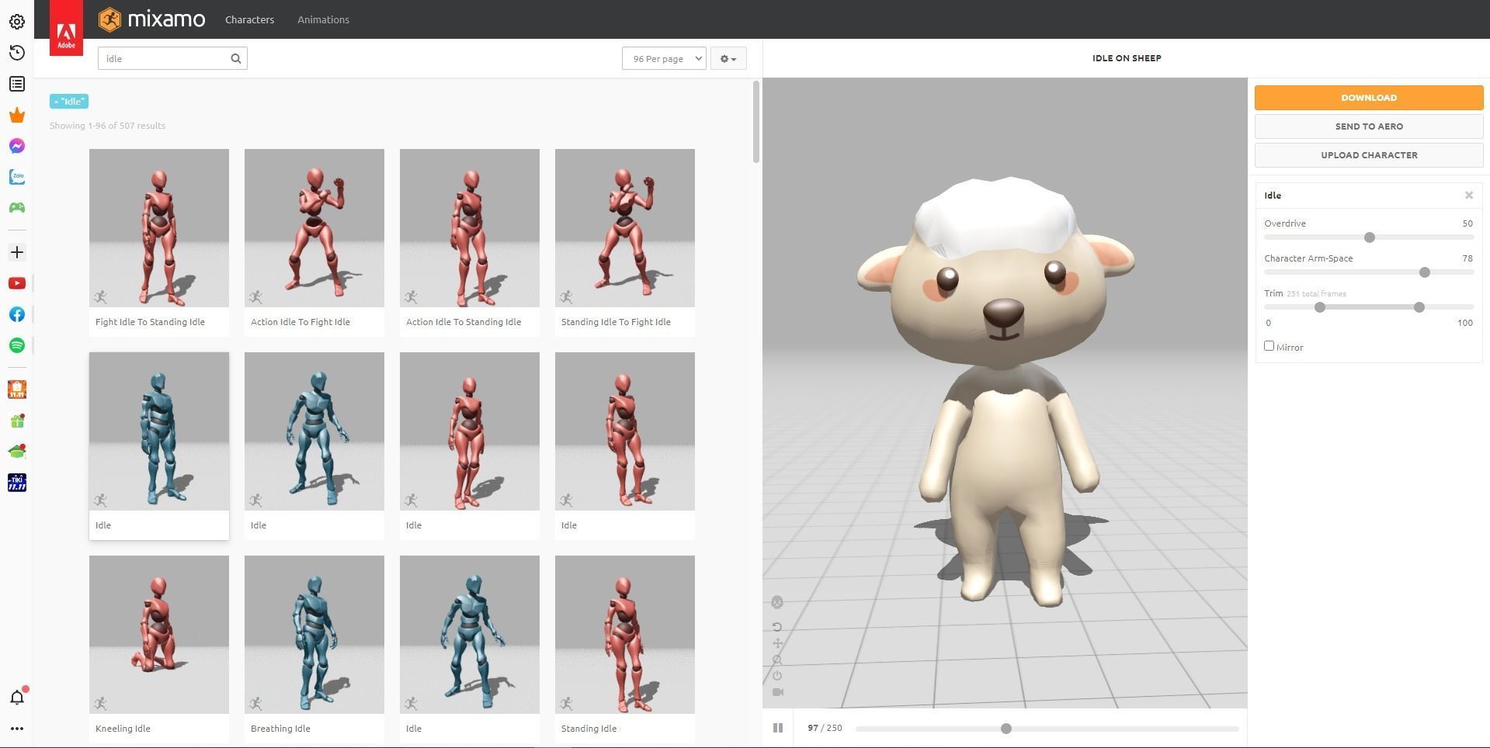The height and width of the screenshot is (748, 1490).
Task: Click Send to Aero button
Action: [1369, 126]
